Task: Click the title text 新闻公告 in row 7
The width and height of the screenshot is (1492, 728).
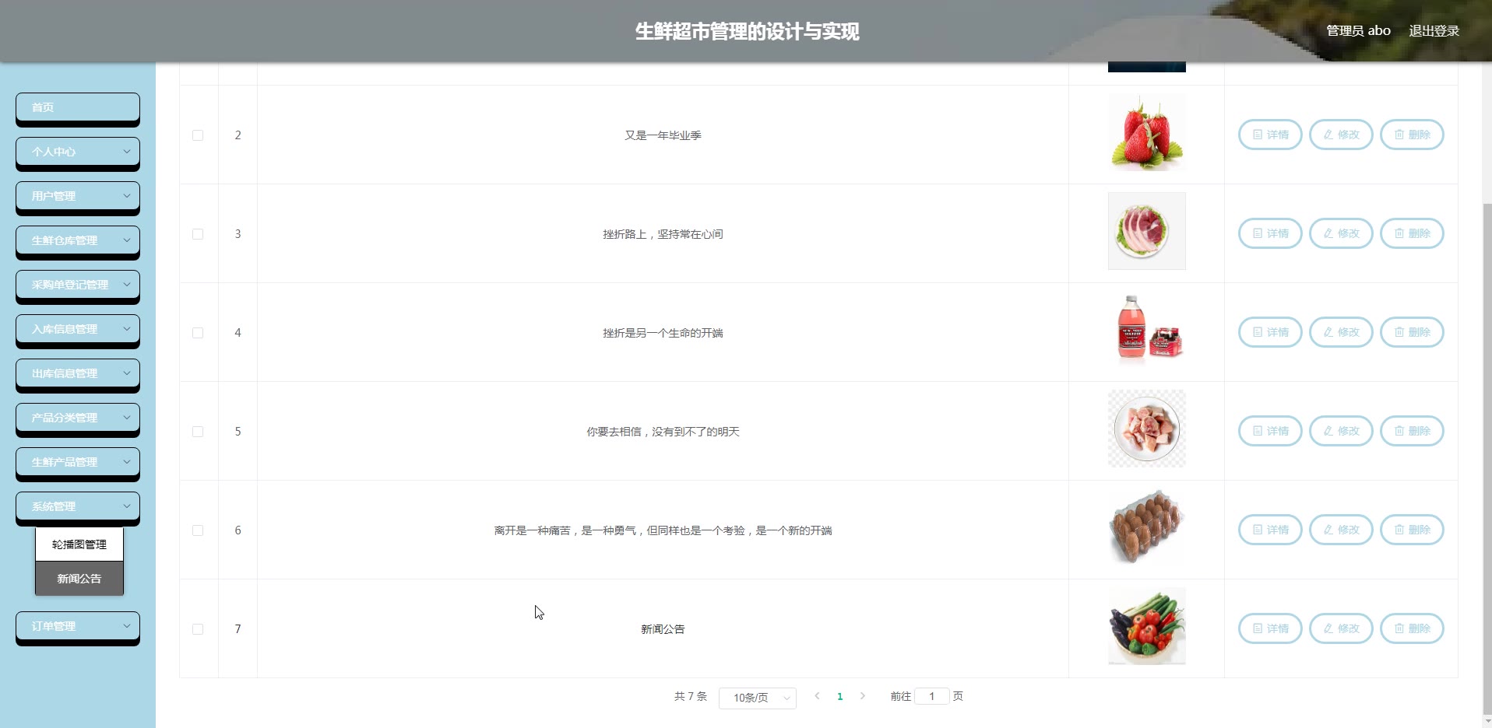Action: coord(663,629)
